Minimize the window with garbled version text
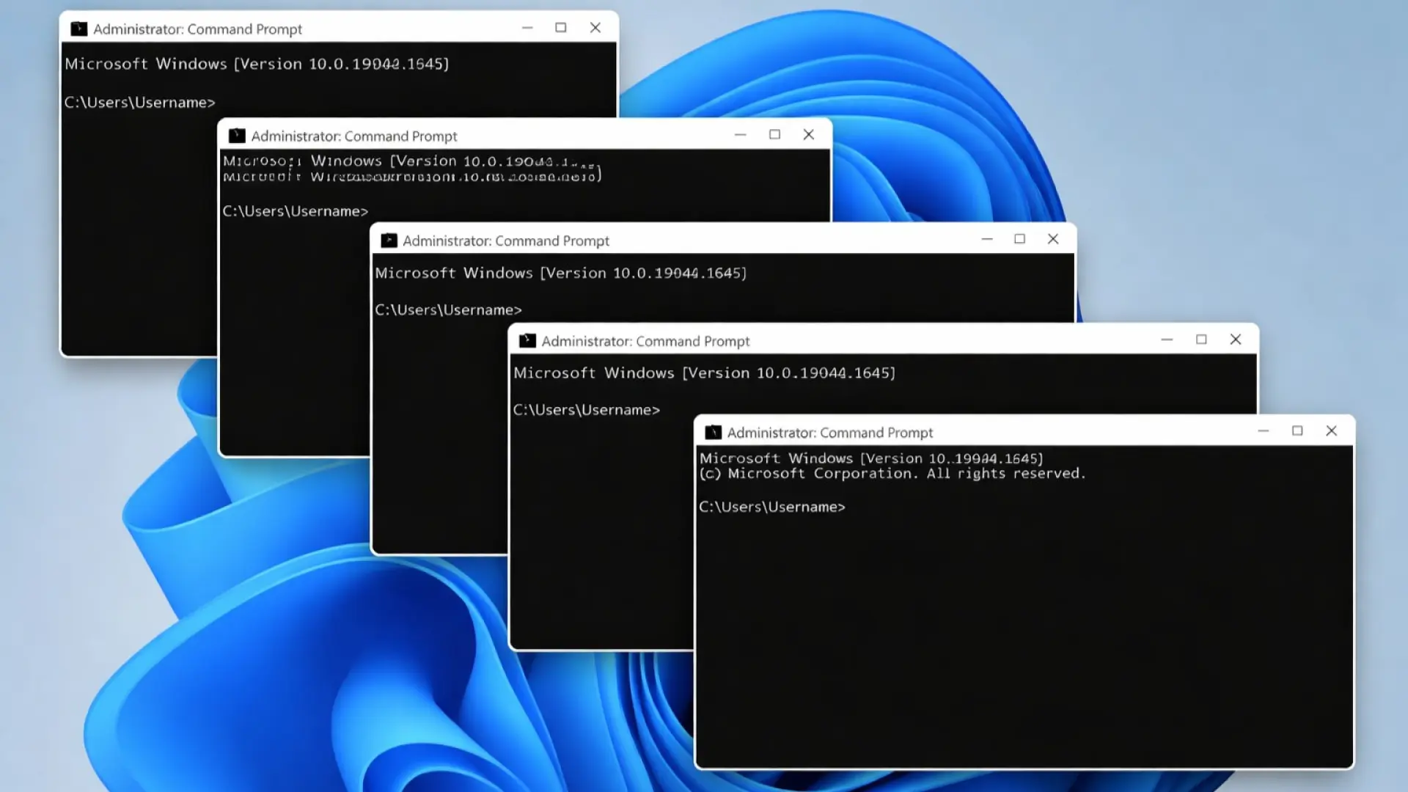1408x792 pixels. 741,135
